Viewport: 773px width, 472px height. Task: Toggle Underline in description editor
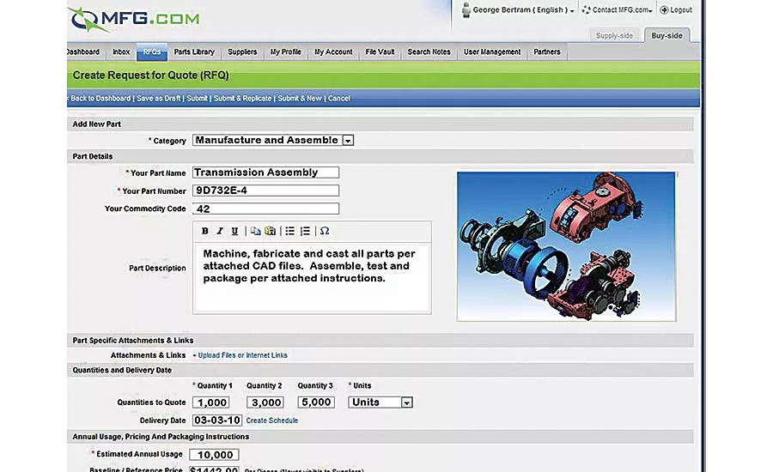pyautogui.click(x=234, y=231)
